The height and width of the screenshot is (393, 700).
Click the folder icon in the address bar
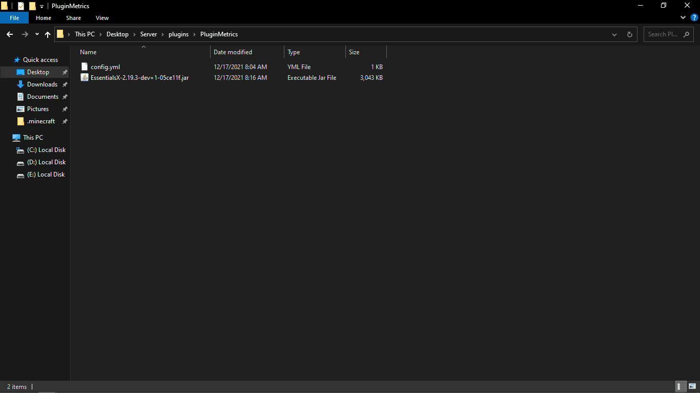tap(60, 34)
